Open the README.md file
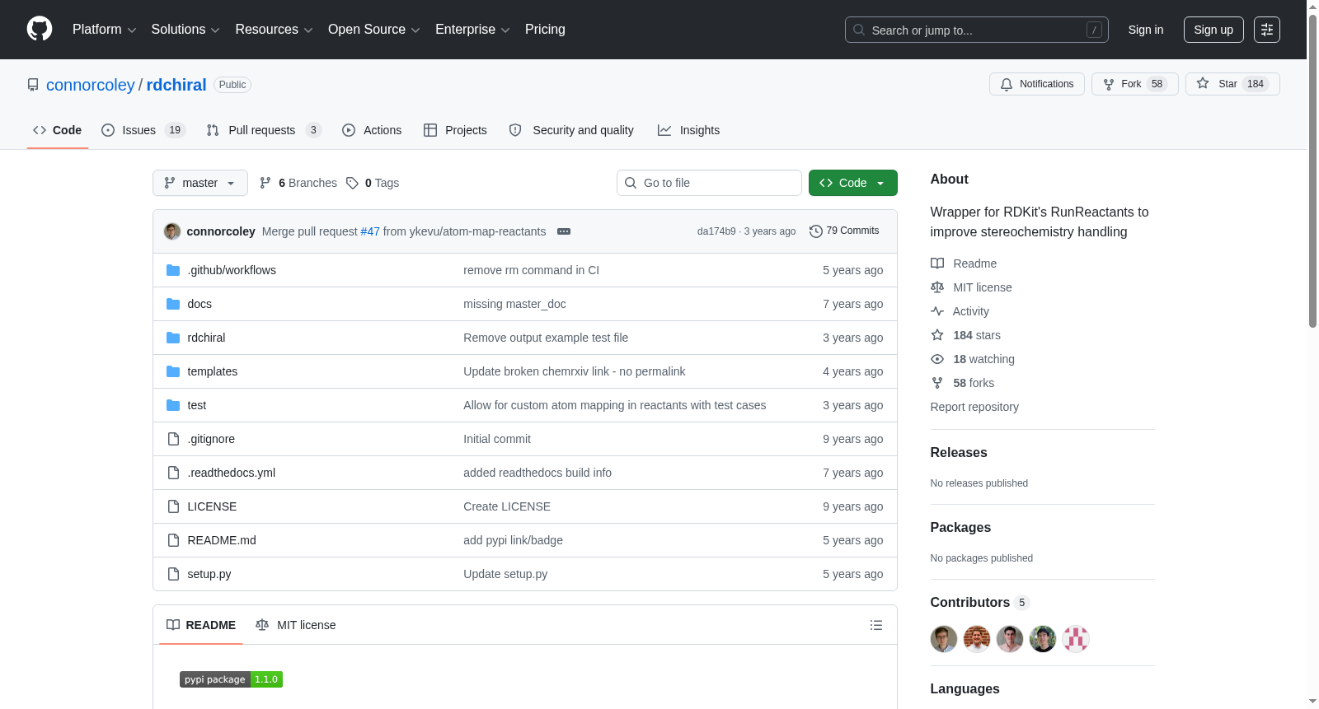The image size is (1319, 709). point(222,540)
